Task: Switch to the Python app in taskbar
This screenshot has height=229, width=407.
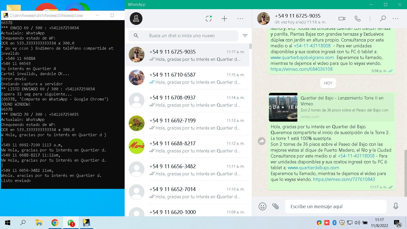Action: tap(86, 223)
